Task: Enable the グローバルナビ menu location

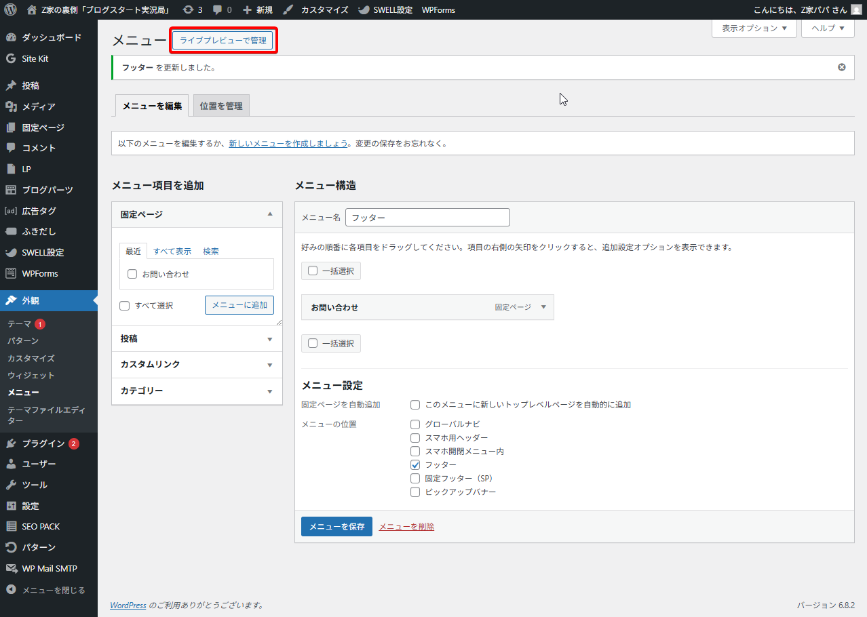Action: pos(415,424)
